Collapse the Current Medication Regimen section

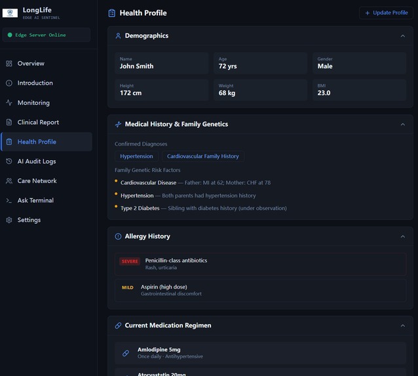pos(403,325)
